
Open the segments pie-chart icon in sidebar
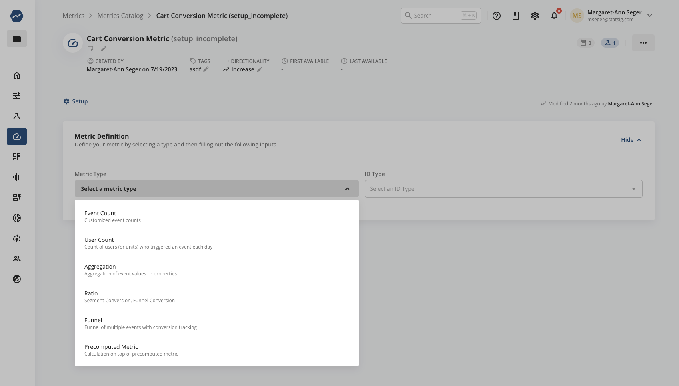pyautogui.click(x=16, y=218)
